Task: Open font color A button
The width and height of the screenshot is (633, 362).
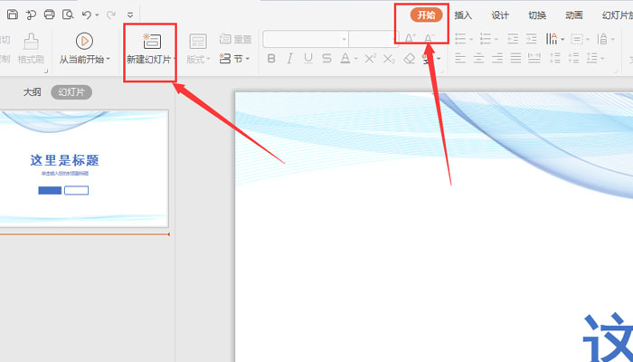Action: (x=345, y=59)
